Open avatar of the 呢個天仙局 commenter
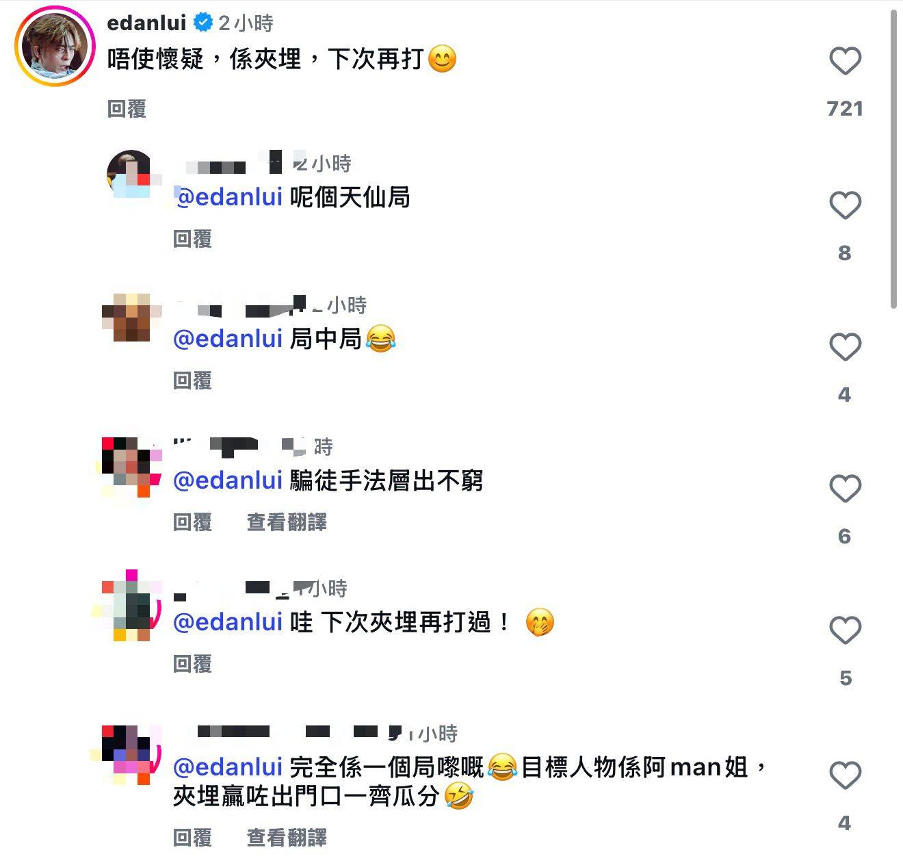This screenshot has height=863, width=903. (130, 174)
